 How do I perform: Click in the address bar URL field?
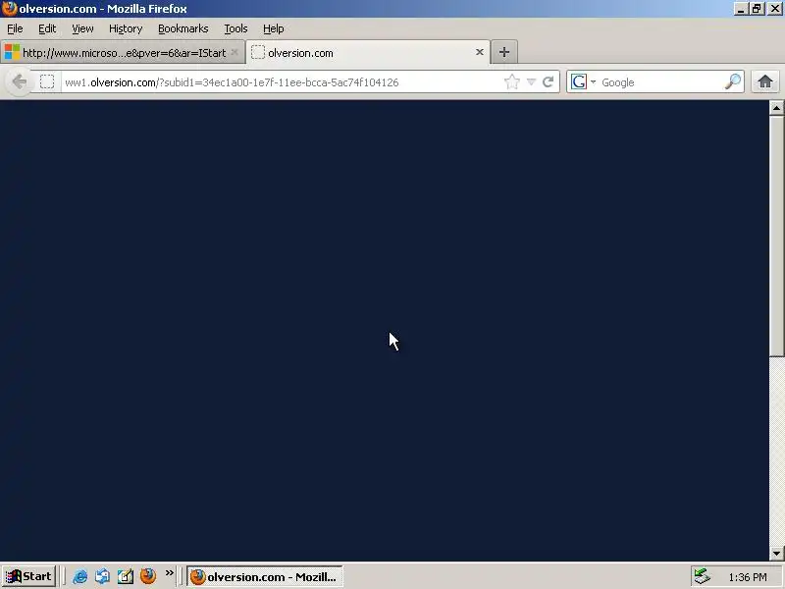click(281, 82)
